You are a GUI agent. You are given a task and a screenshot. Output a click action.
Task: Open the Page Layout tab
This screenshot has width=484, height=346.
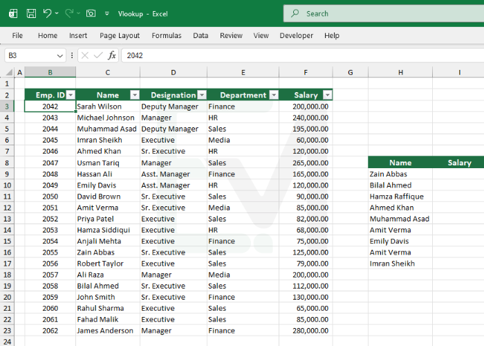coord(120,35)
